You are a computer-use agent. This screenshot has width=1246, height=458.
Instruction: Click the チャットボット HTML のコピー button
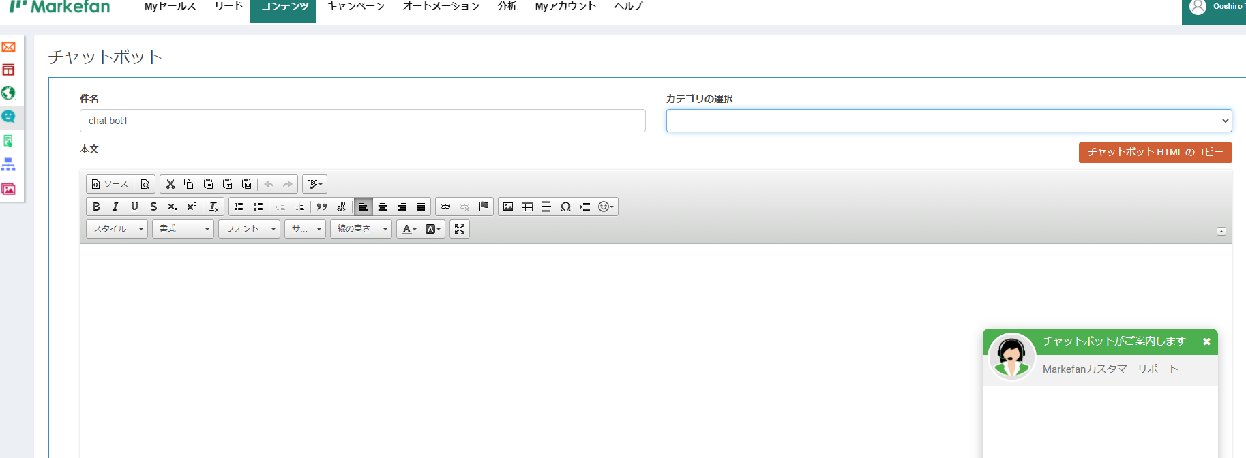(x=1155, y=153)
